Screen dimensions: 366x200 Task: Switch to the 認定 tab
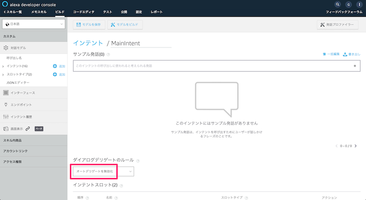point(139,12)
